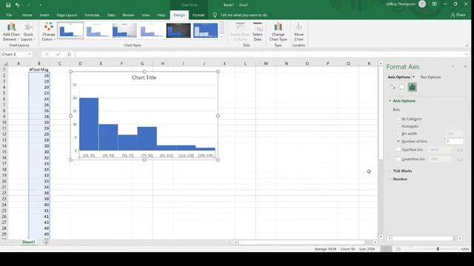Open Customize Quick Access Toolbar dropdown
This screenshot has height=266, width=474.
coord(41,5)
